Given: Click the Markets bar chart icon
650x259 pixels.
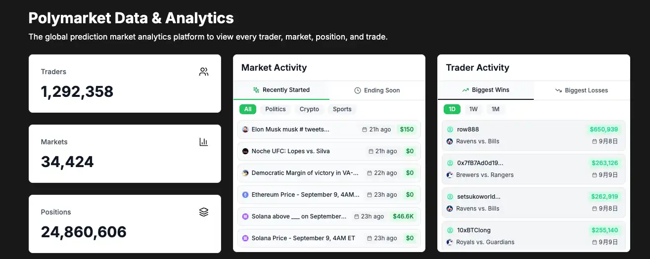Looking at the screenshot, I should pos(204,142).
